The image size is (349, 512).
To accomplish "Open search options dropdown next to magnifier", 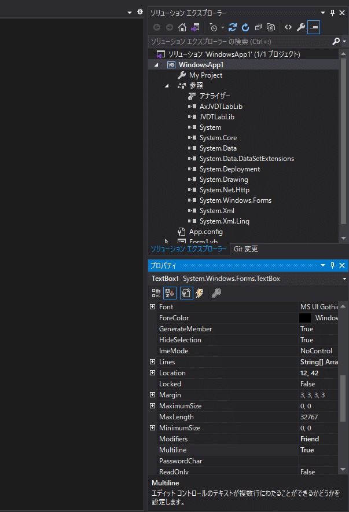I will [344, 42].
